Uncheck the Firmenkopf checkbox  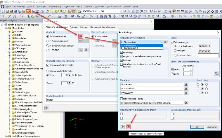coord(122,53)
